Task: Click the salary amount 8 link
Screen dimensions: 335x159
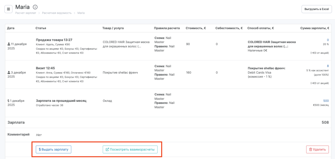Action: pyautogui.click(x=327, y=66)
